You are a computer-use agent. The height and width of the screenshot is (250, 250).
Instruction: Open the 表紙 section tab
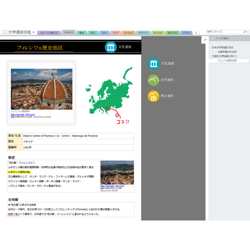(x=81, y=33)
